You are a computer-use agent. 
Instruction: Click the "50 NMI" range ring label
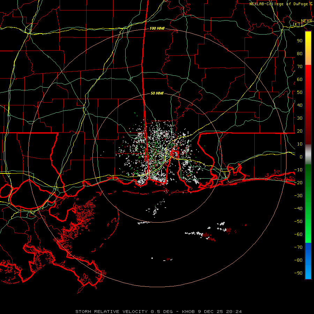pyautogui.click(x=157, y=93)
